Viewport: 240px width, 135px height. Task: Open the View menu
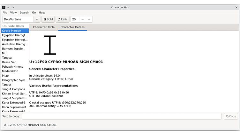tap(13, 12)
